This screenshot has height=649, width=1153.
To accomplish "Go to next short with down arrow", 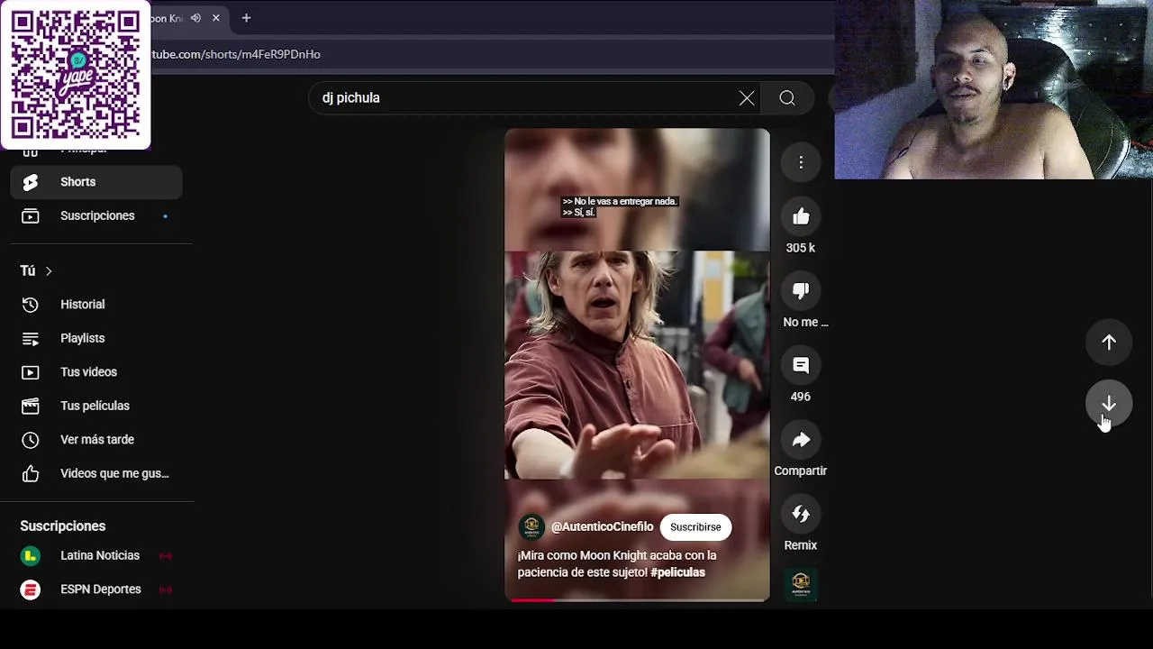I will click(1109, 404).
